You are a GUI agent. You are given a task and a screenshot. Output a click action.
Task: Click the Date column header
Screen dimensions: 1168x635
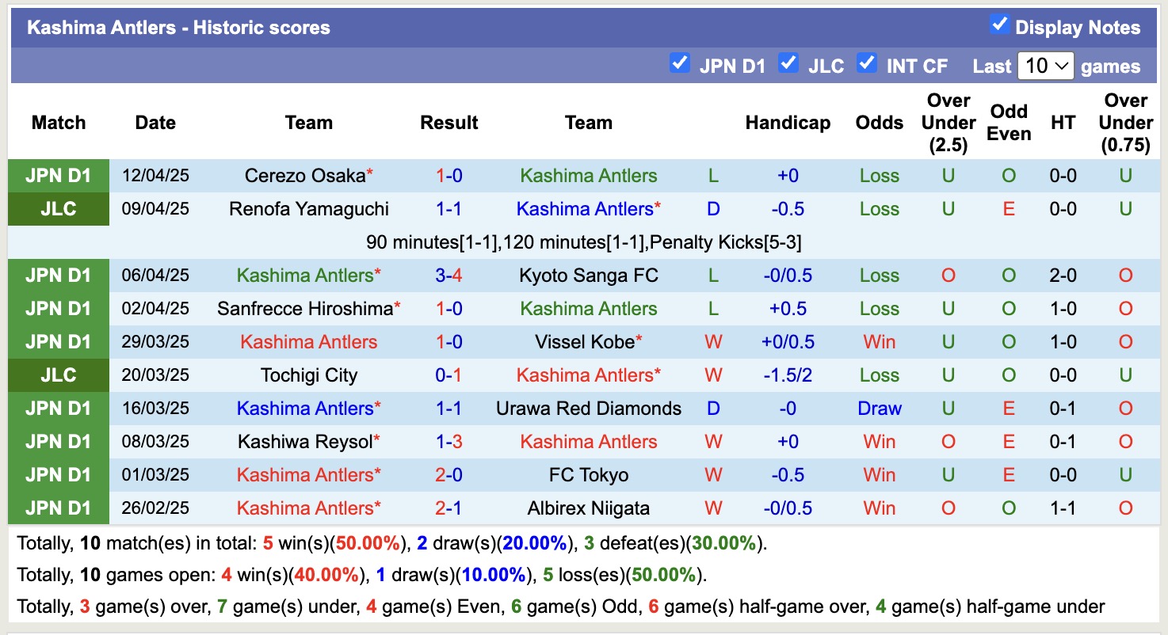(155, 123)
